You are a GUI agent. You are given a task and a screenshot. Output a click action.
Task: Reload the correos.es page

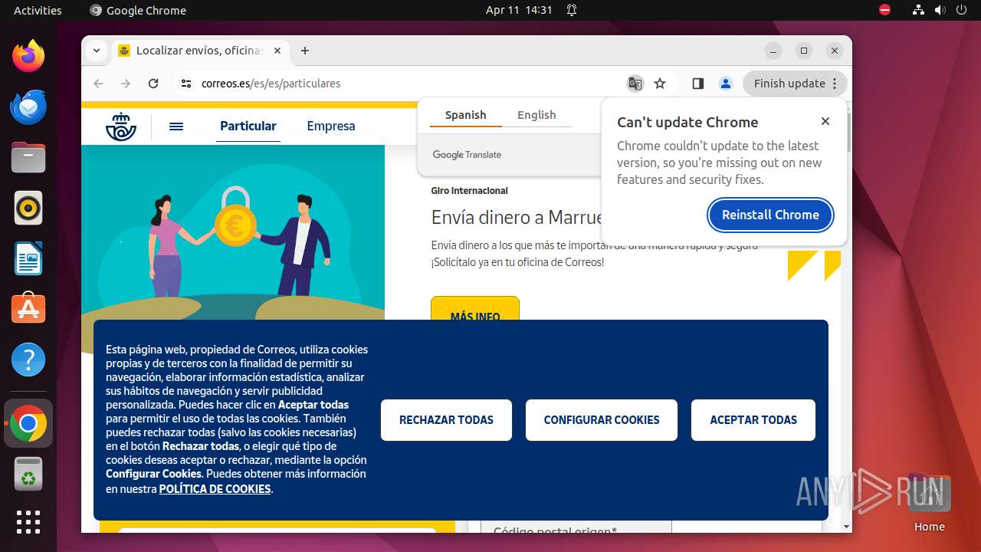coord(153,84)
